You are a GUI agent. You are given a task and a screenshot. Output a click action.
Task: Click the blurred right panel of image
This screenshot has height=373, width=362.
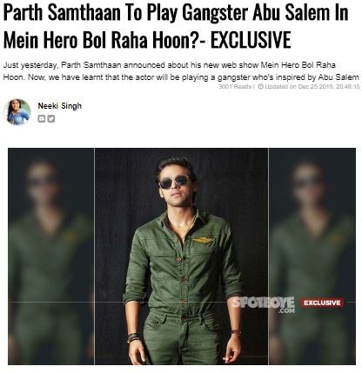[312, 256]
